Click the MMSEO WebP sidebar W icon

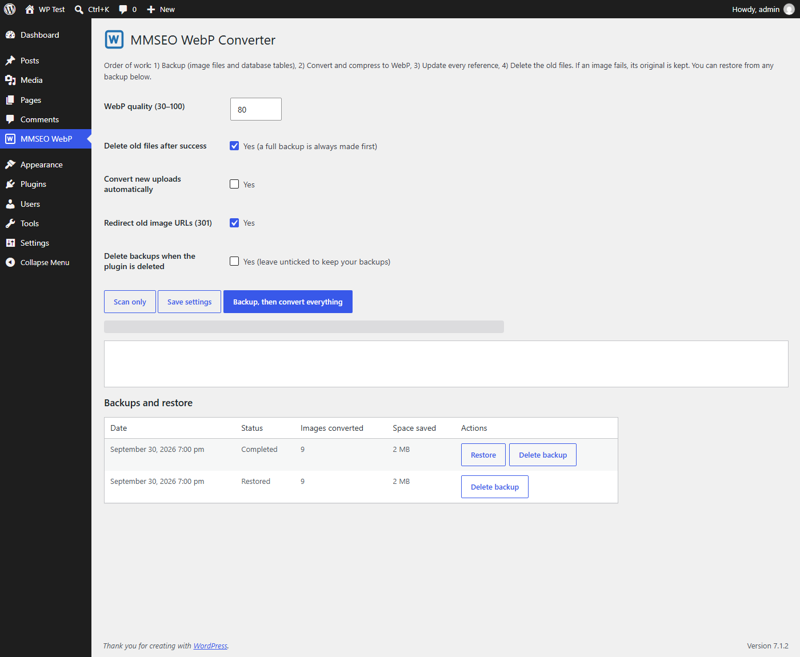pyautogui.click(x=10, y=139)
